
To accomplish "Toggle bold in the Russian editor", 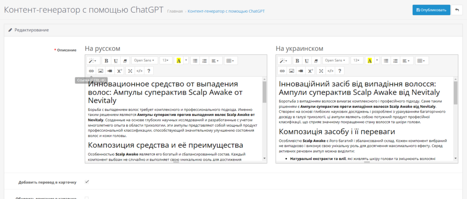I will click(x=106, y=60).
